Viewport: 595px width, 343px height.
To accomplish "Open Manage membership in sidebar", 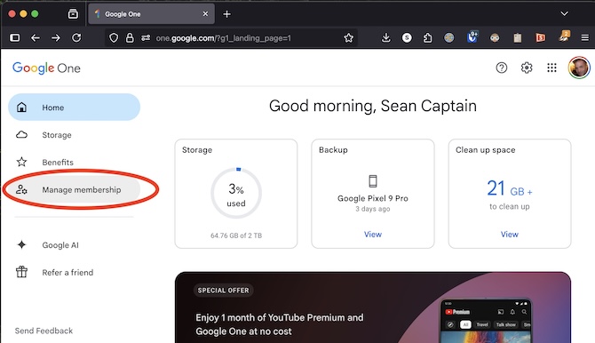I will (74, 189).
